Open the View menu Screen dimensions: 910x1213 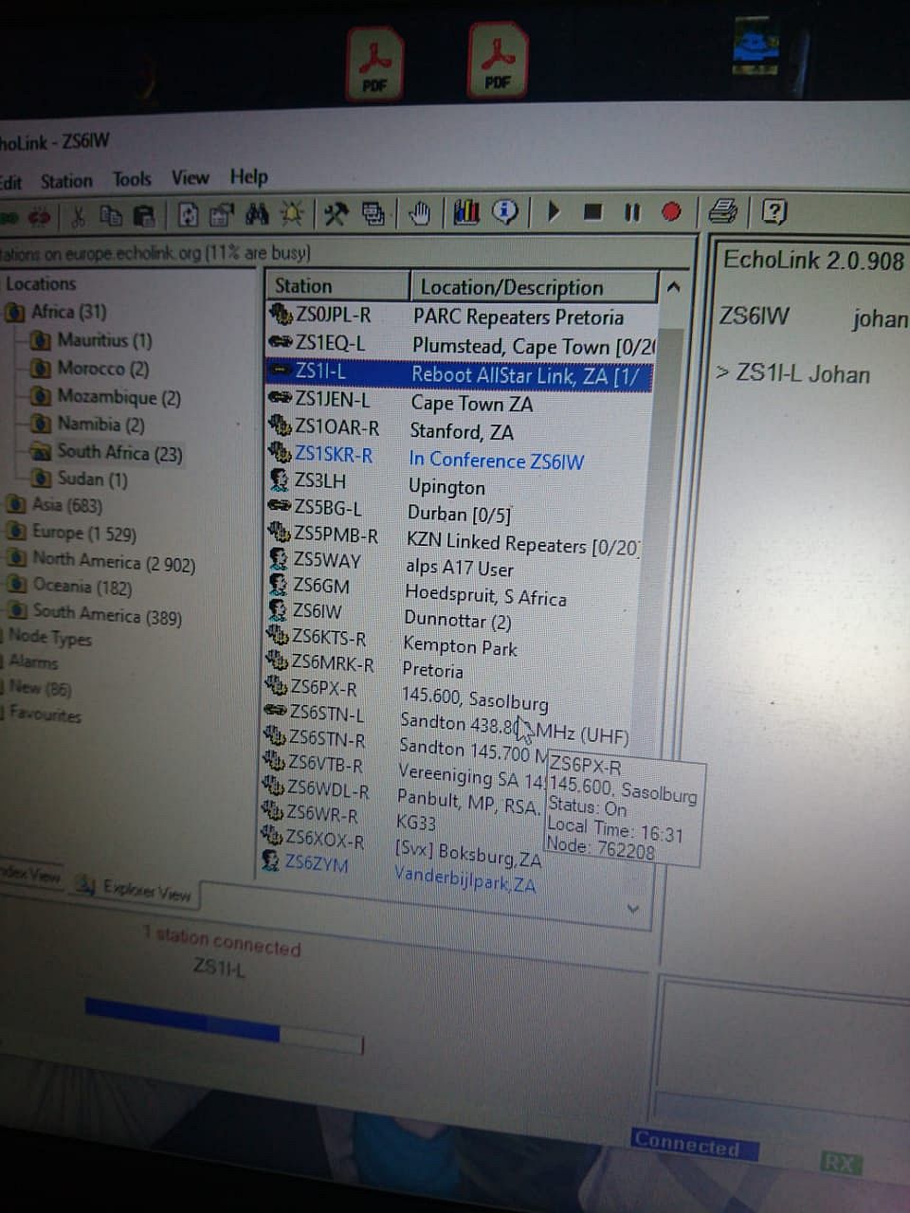click(190, 177)
